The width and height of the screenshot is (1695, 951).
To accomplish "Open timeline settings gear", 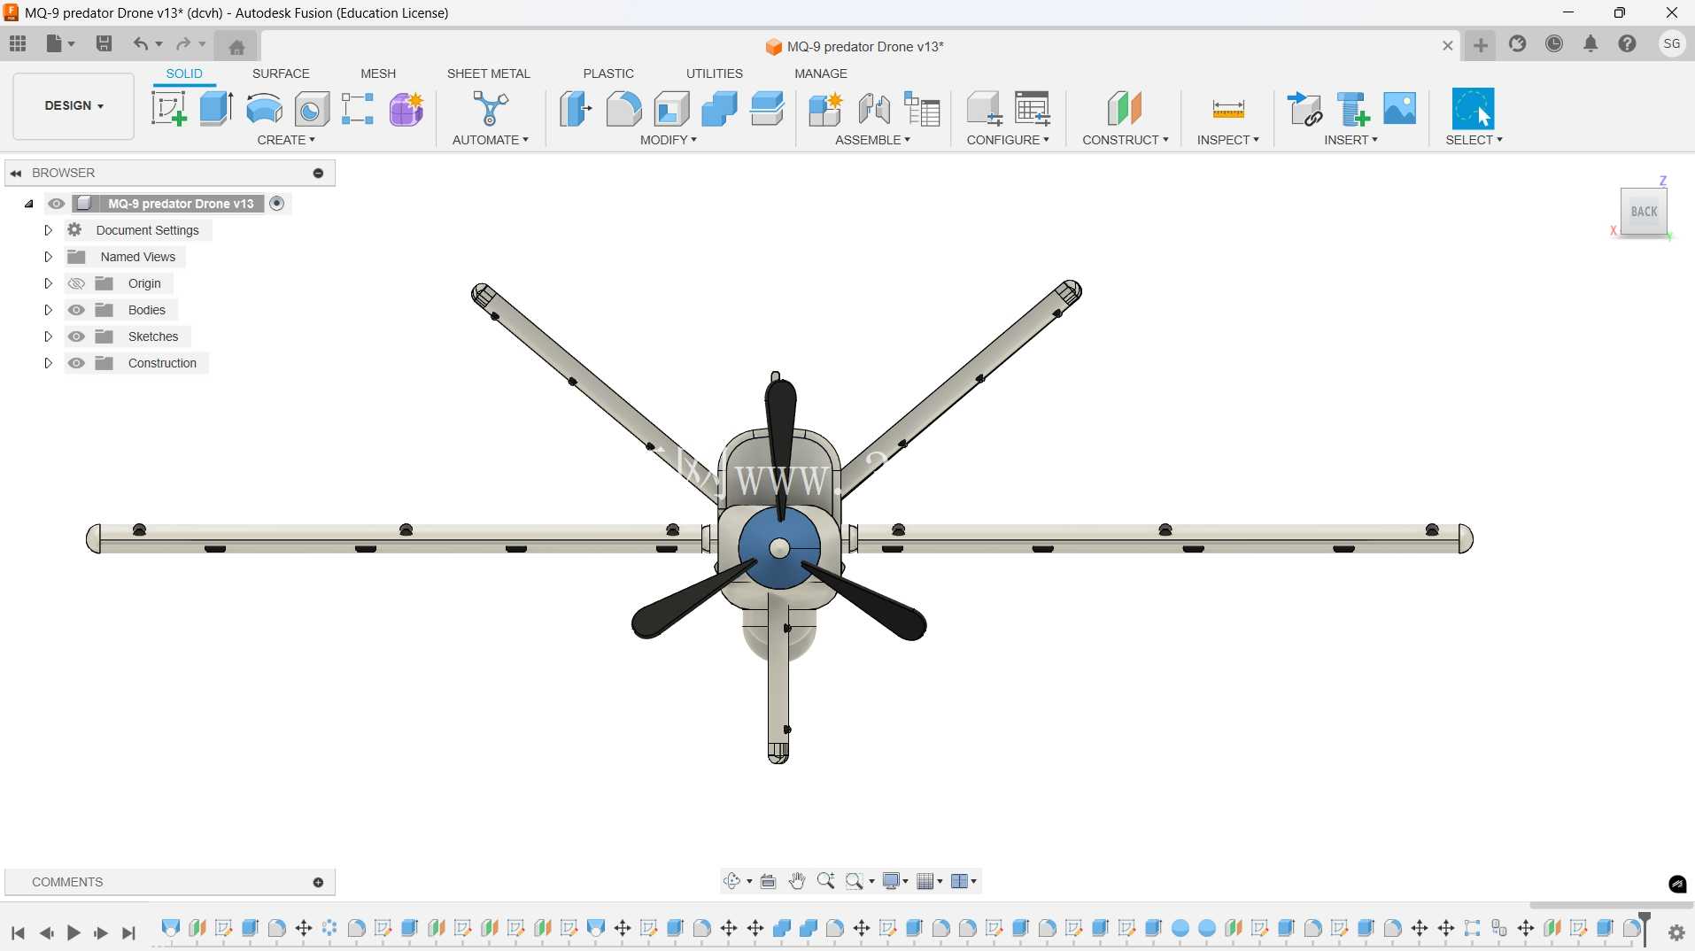I will pos(1676,932).
